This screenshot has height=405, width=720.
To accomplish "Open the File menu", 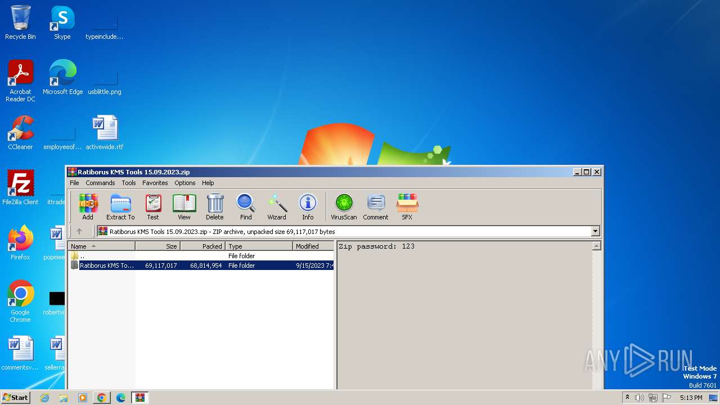I will [74, 183].
